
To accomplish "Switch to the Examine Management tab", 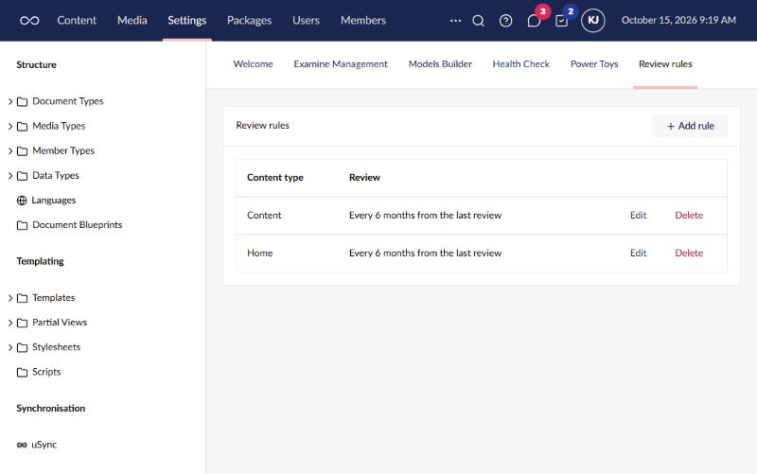I will pyautogui.click(x=341, y=63).
